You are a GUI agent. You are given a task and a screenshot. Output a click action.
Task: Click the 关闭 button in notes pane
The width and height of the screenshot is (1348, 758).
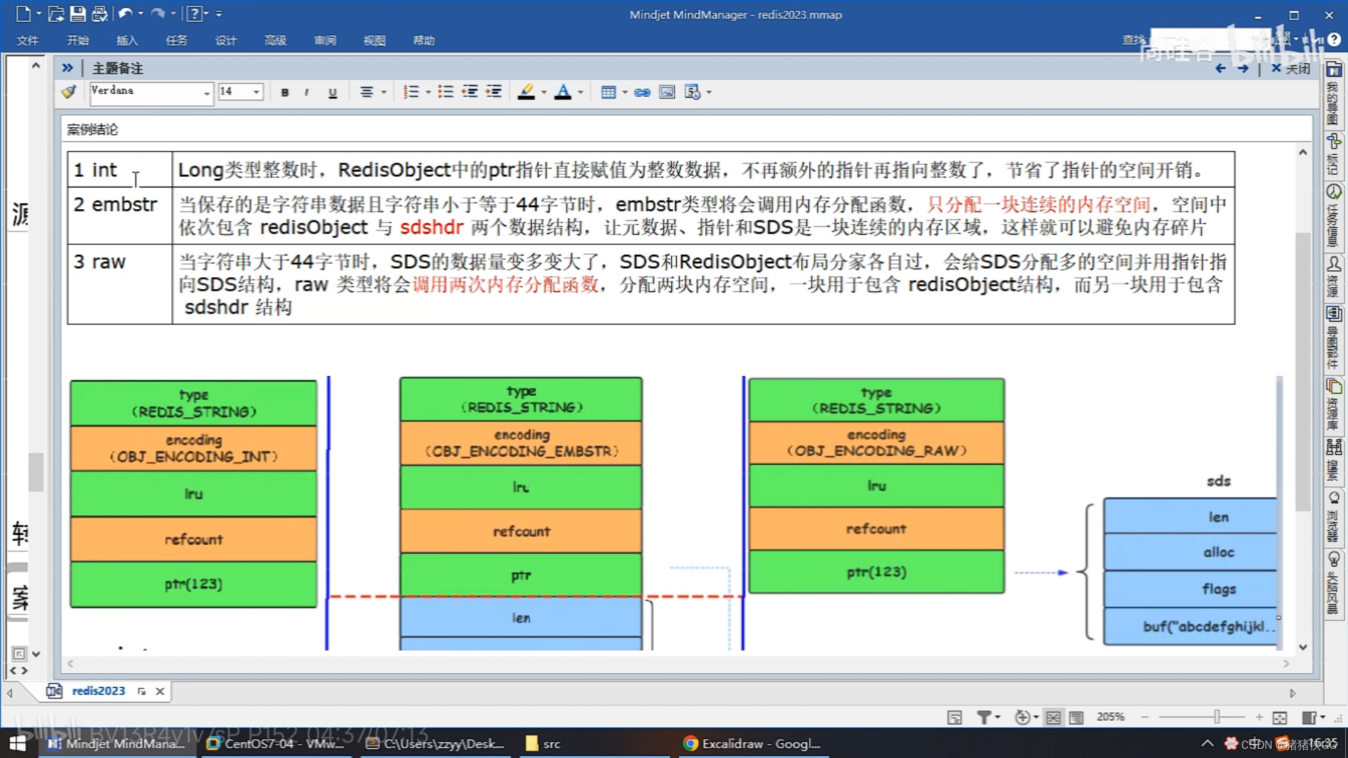(1291, 68)
